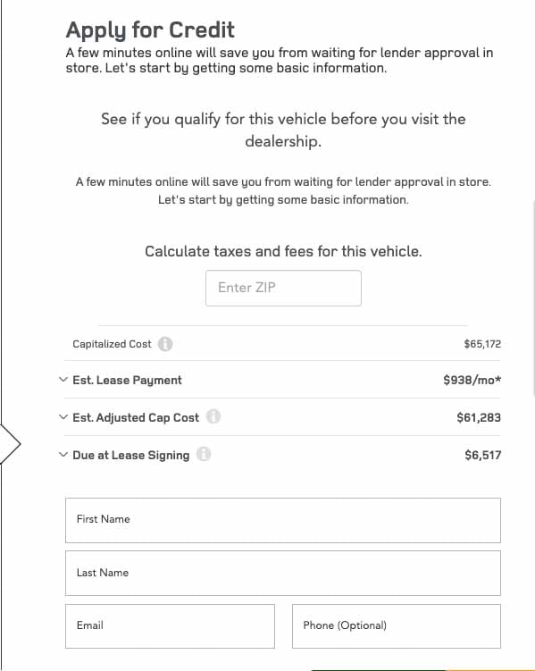Screen dimensions: 535x671
Task: Click the vertical scrollbar on the right
Action: (533, 298)
